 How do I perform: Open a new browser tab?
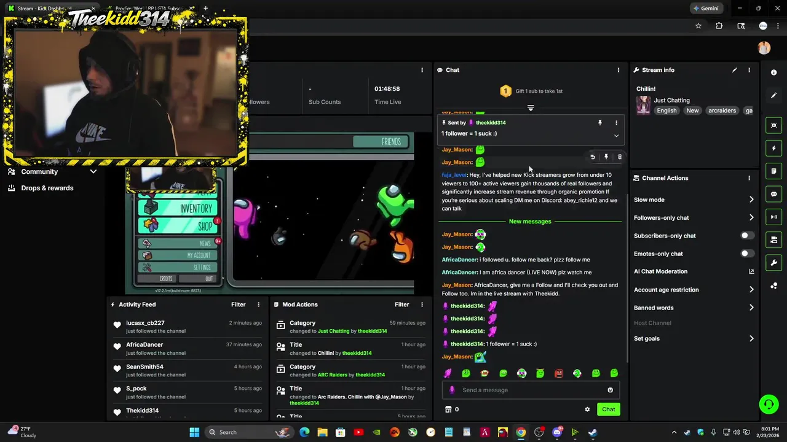tap(205, 9)
